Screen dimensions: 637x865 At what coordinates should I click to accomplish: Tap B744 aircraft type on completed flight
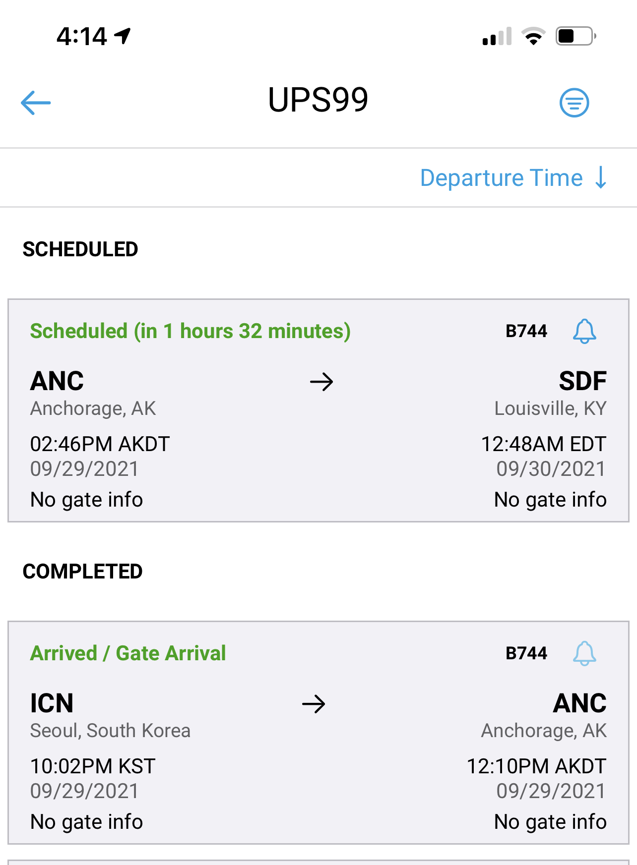pos(526,653)
